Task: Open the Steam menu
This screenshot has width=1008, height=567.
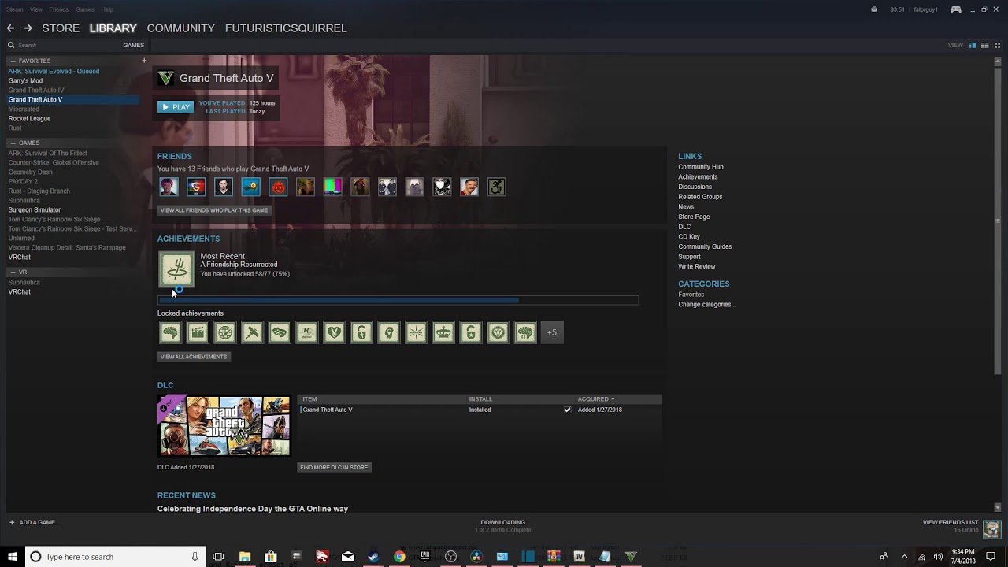Action: point(15,9)
